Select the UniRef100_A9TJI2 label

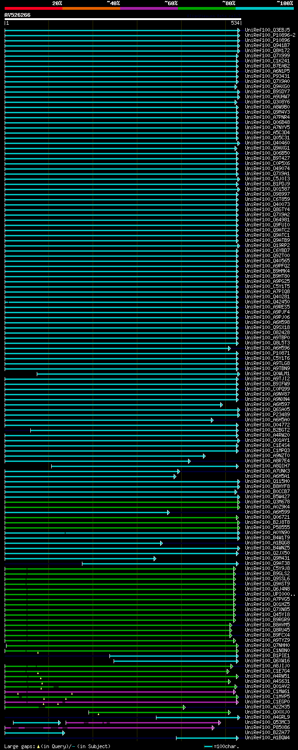[x=267, y=378]
